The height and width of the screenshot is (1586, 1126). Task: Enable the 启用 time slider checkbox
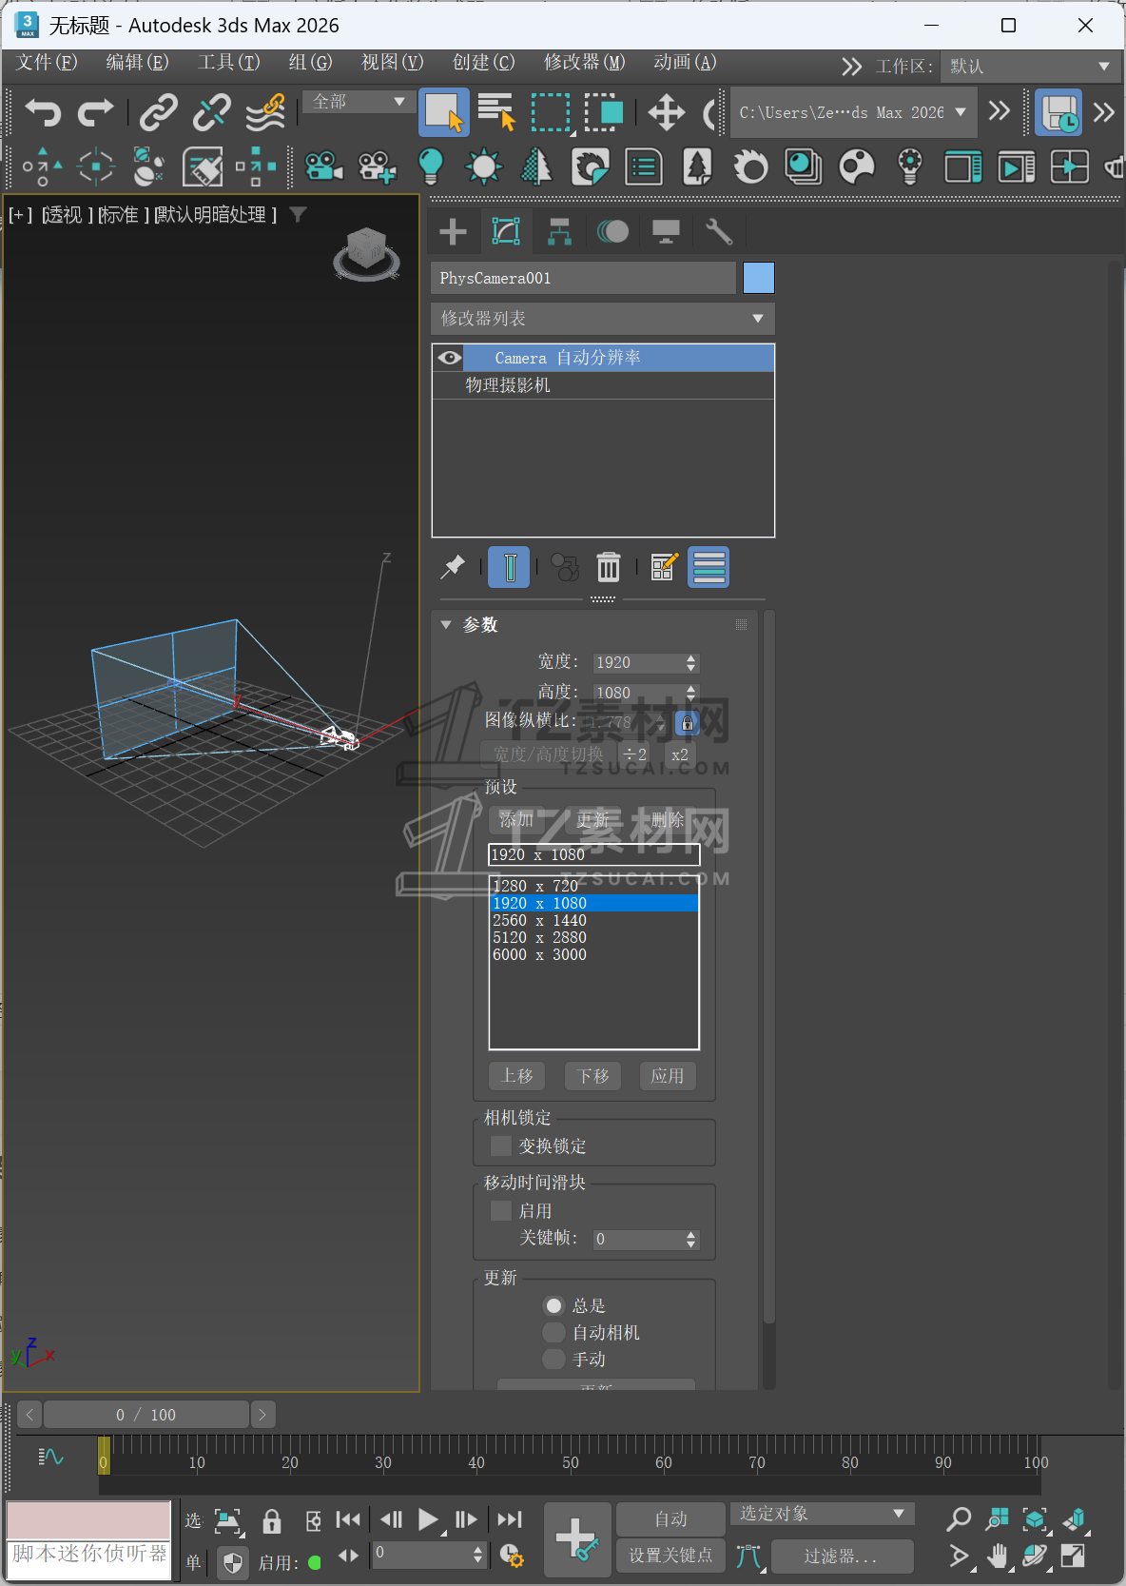click(501, 1210)
